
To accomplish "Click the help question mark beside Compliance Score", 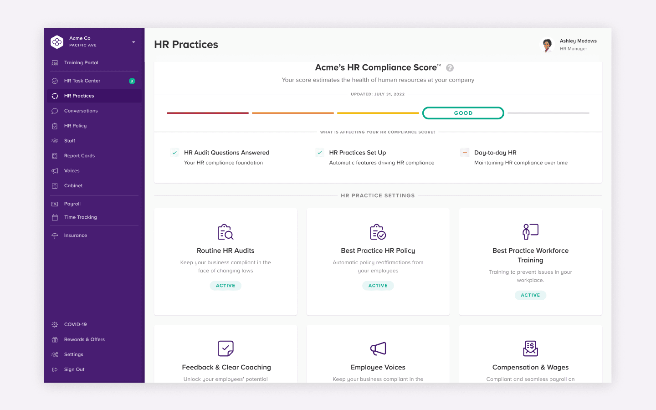I will 450,68.
